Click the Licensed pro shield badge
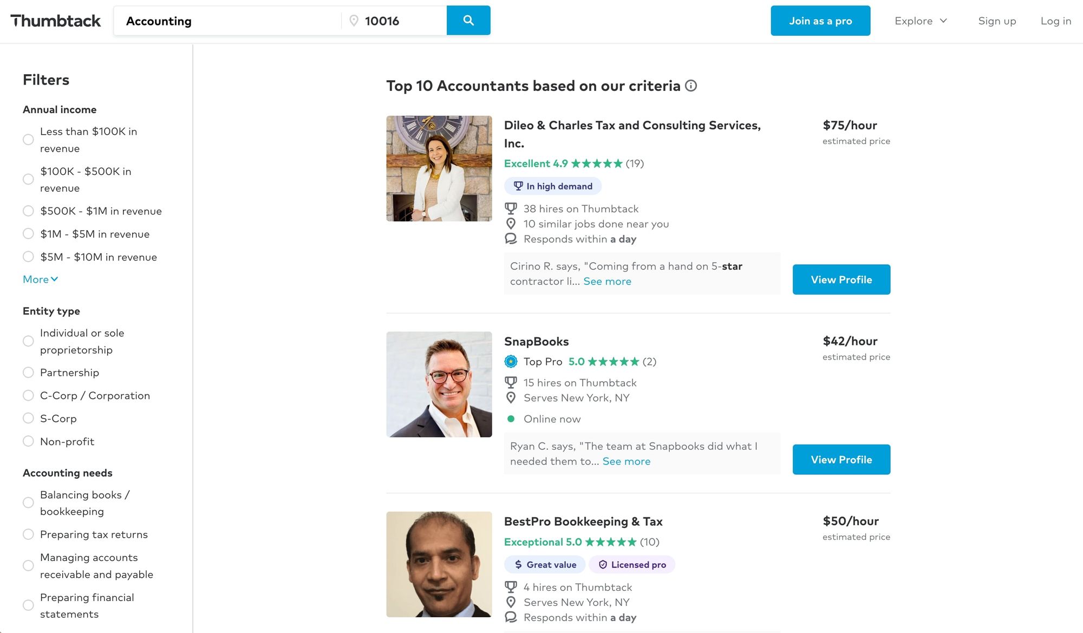1083x633 pixels. click(x=631, y=565)
